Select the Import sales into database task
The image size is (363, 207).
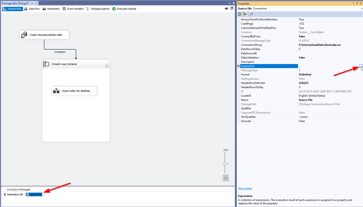pyautogui.click(x=75, y=91)
